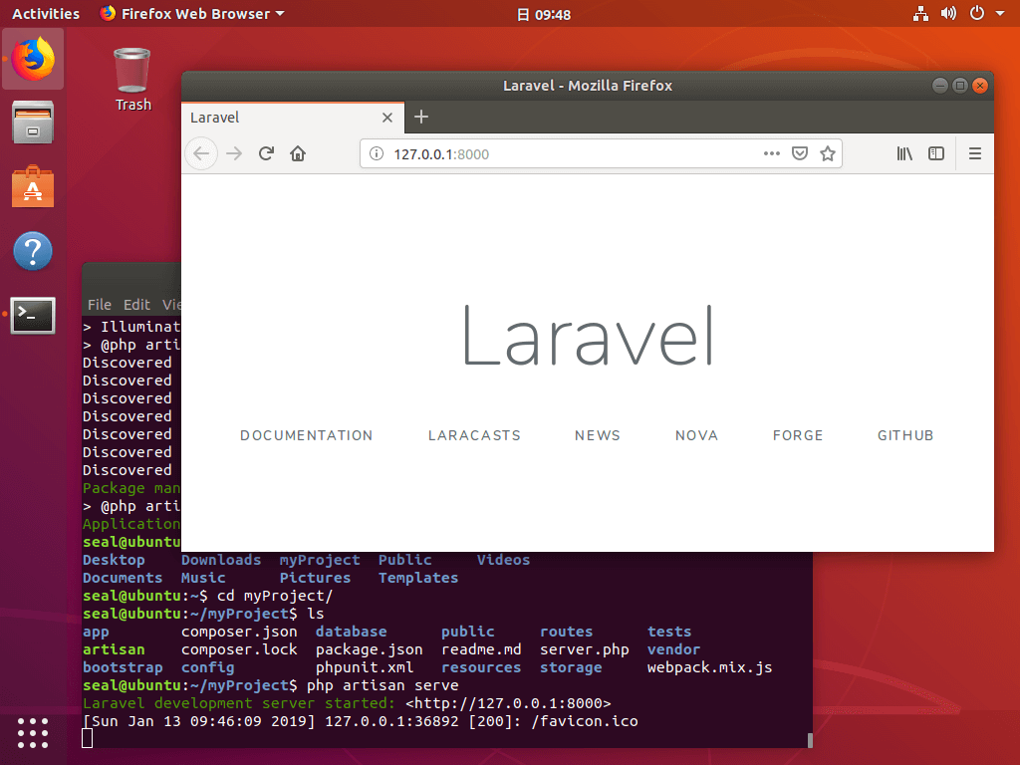Open the DOCUMENTATION link on Laravel page

(306, 435)
